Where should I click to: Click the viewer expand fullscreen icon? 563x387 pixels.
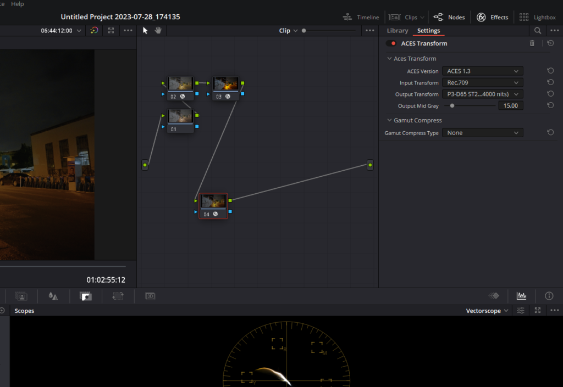111,30
